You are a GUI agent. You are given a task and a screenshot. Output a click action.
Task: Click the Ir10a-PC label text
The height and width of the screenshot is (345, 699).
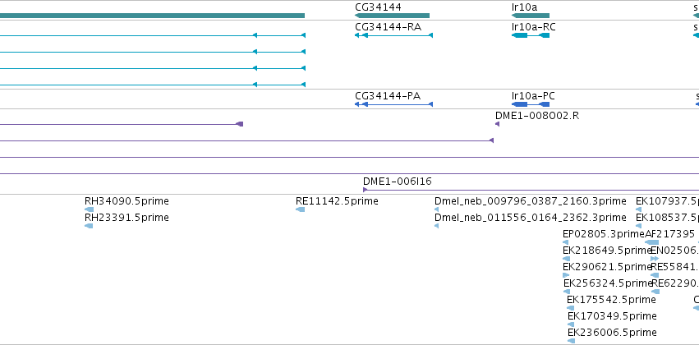(533, 96)
